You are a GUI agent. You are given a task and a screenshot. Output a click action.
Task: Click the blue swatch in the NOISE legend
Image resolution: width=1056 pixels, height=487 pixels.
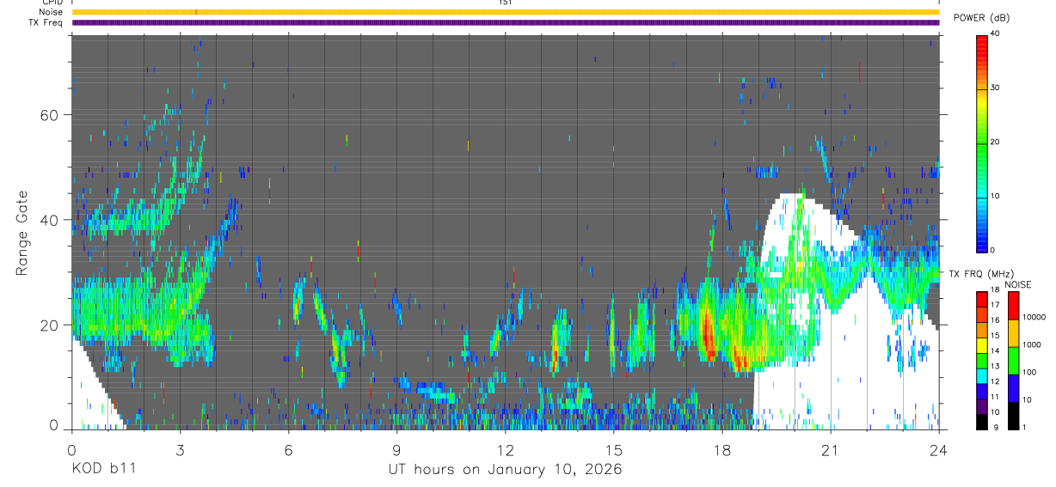[x=1013, y=388]
